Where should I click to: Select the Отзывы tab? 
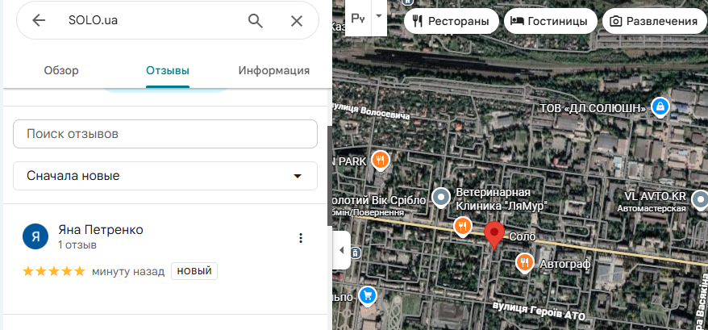168,70
